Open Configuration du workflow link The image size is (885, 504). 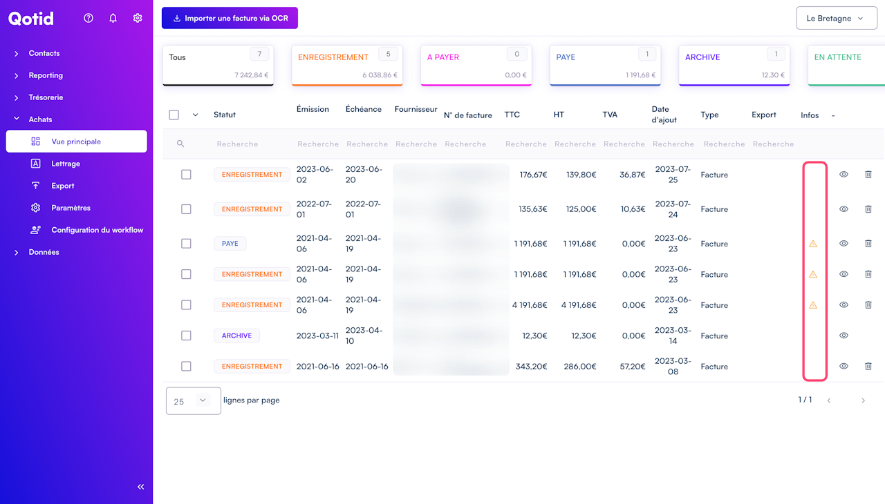click(97, 230)
